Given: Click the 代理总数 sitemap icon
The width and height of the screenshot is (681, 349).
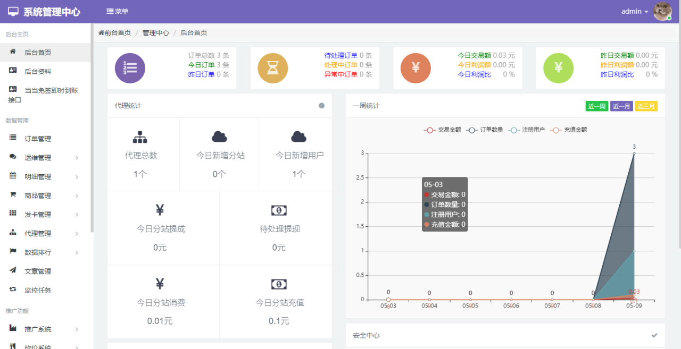Looking at the screenshot, I should click(140, 137).
